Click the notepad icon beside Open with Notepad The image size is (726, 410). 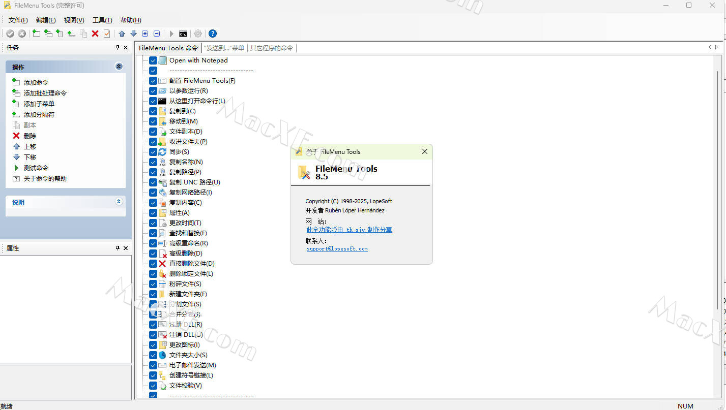(x=162, y=60)
